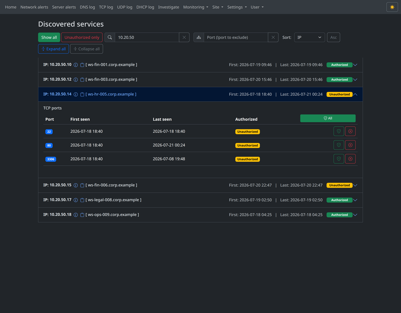Authorize port 3306 with the shield icon
This screenshot has width=401, height=313.
[339, 159]
